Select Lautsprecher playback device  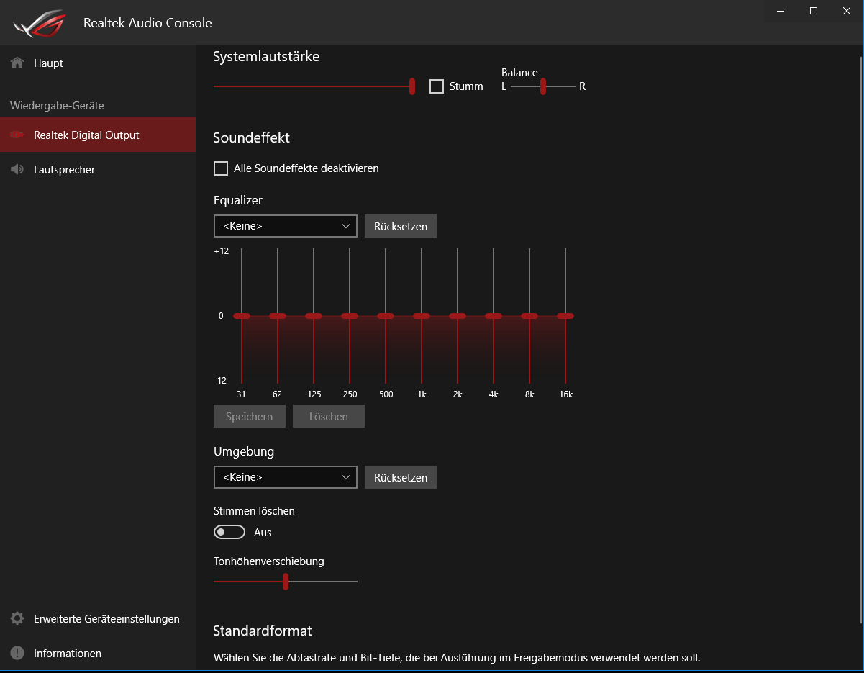[x=98, y=170]
